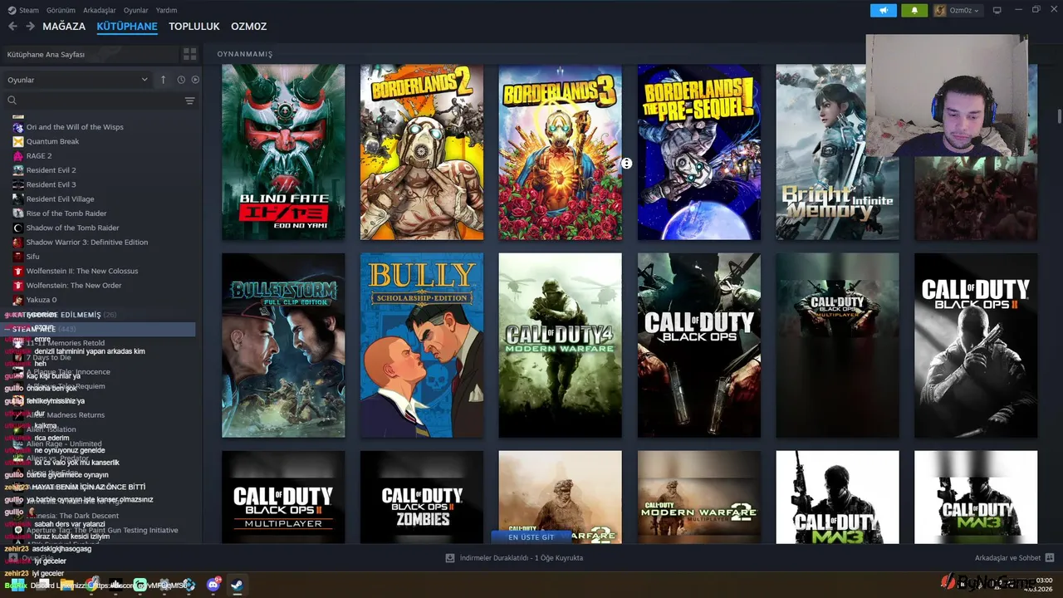1063x598 pixels.
Task: Click the sort ascending arrow icon
Action: [x=163, y=80]
